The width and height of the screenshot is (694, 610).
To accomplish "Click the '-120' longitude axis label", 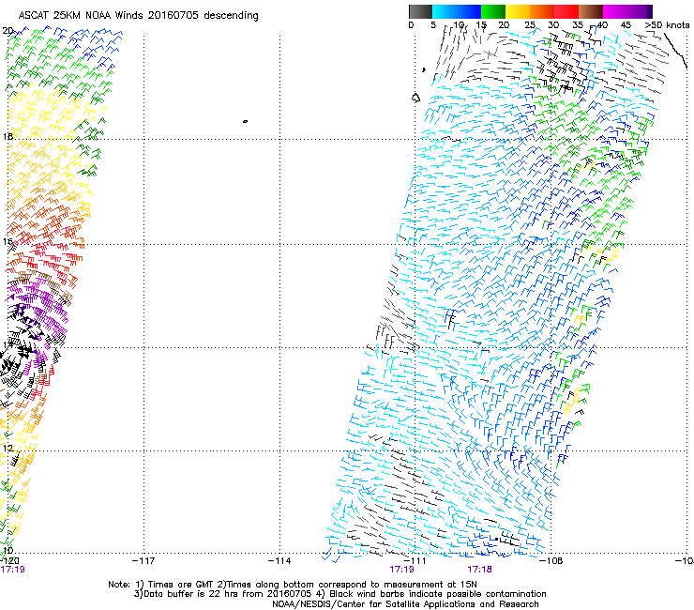I will click(9, 561).
